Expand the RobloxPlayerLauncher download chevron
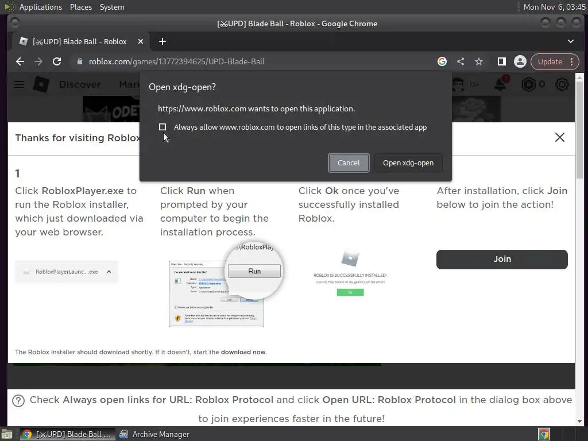 point(109,272)
